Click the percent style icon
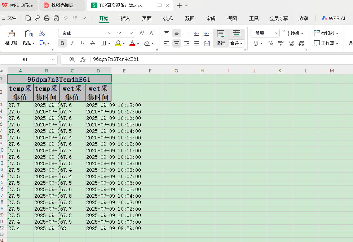The height and width of the screenshot is (242, 353). point(271,43)
